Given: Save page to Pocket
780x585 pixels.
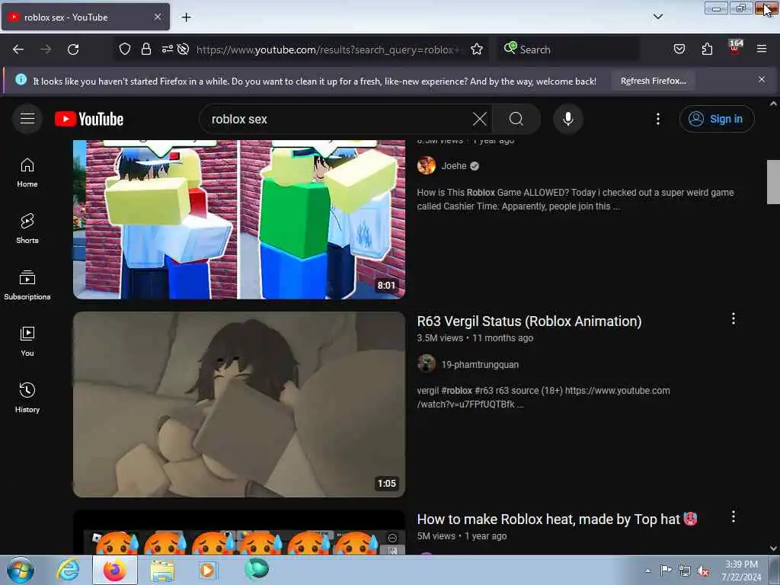Looking at the screenshot, I should coord(679,49).
